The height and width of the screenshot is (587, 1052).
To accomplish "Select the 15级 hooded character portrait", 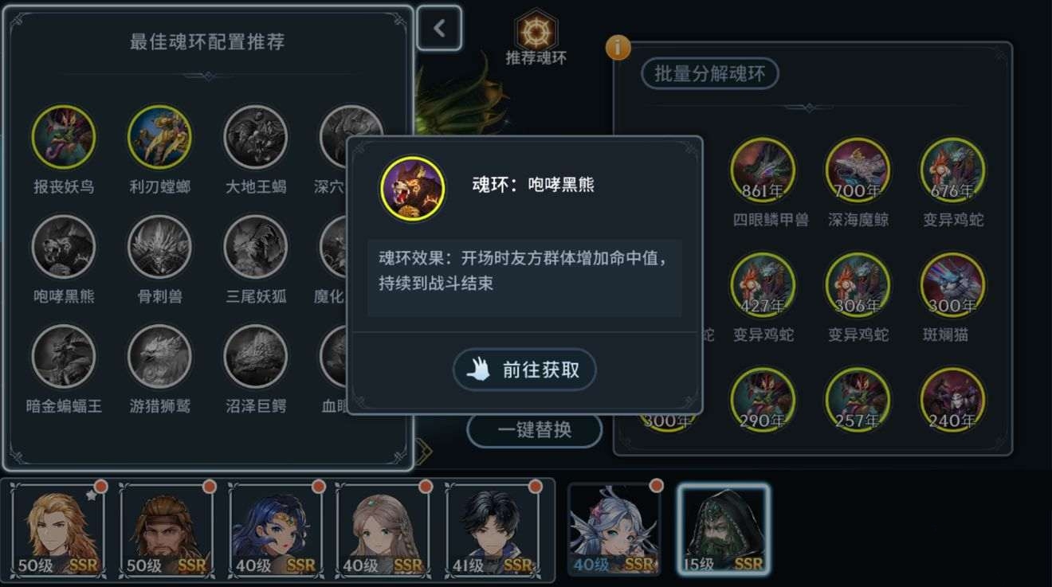I will [x=724, y=530].
